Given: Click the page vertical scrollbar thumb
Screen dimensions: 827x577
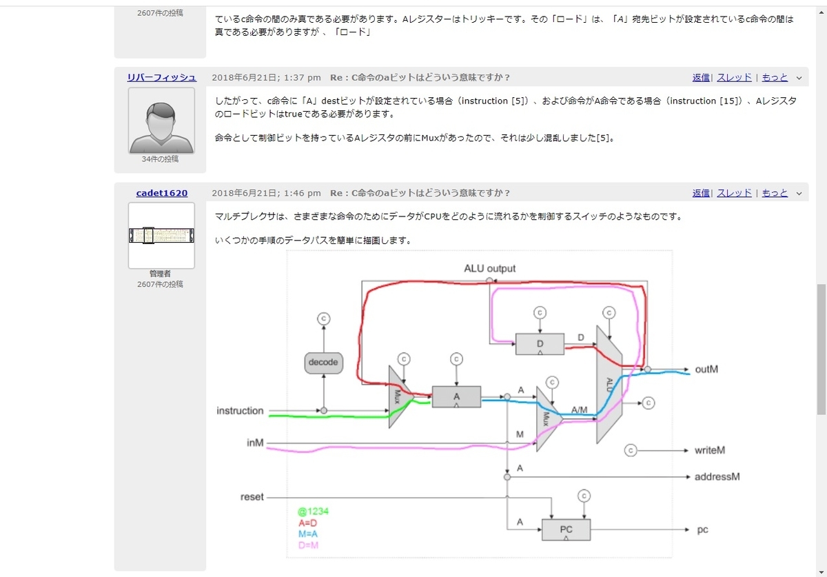Looking at the screenshot, I should pyautogui.click(x=821, y=349).
